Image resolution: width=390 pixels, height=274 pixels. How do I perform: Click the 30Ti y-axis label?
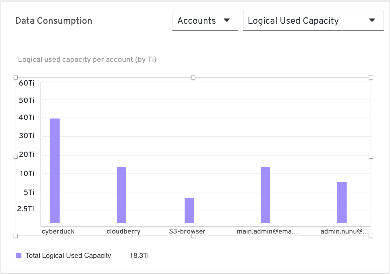click(27, 136)
